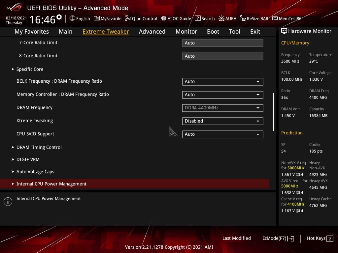Go to the Exit tab
The image size is (338, 253).
[x=255, y=31]
